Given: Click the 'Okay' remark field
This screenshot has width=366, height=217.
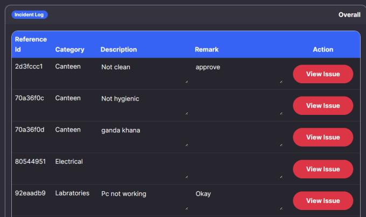Looking at the screenshot, I should pos(237,200).
